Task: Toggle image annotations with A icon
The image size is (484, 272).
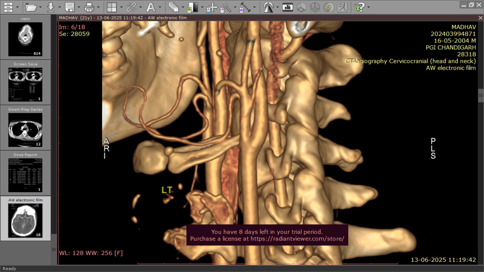Action: (x=151, y=7)
